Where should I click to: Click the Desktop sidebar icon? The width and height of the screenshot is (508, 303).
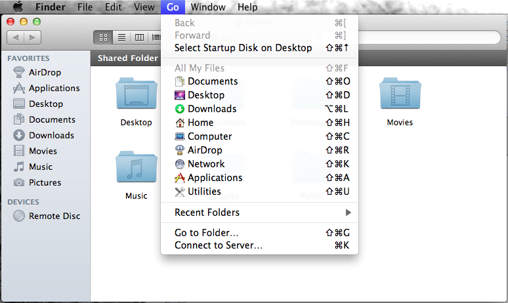pyautogui.click(x=19, y=104)
